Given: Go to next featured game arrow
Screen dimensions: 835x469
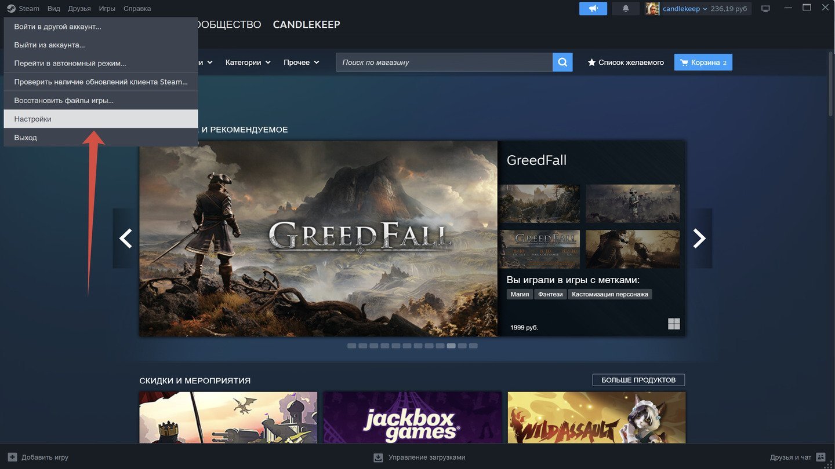Looking at the screenshot, I should click(699, 238).
